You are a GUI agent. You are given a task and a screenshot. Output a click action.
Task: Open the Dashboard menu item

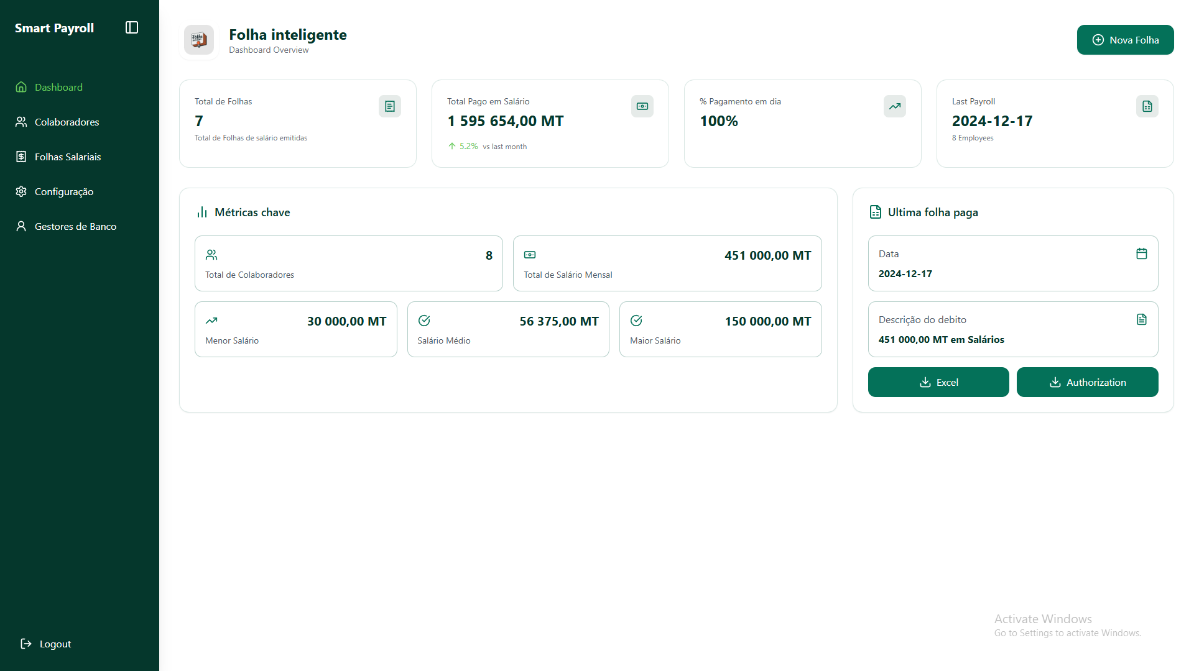tap(58, 87)
